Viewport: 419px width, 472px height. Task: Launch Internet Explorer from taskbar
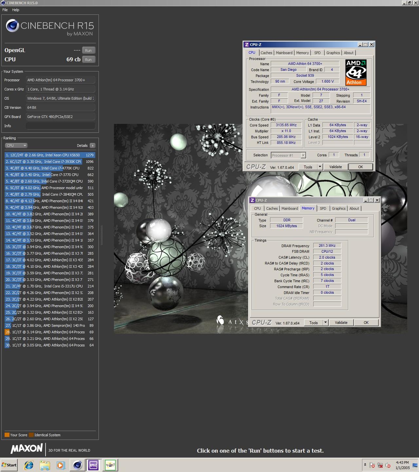point(29,465)
